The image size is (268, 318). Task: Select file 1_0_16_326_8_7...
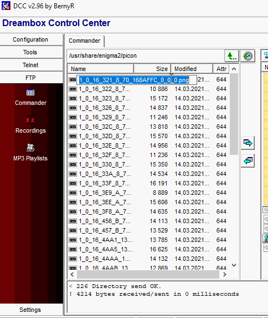[x=105, y=108]
